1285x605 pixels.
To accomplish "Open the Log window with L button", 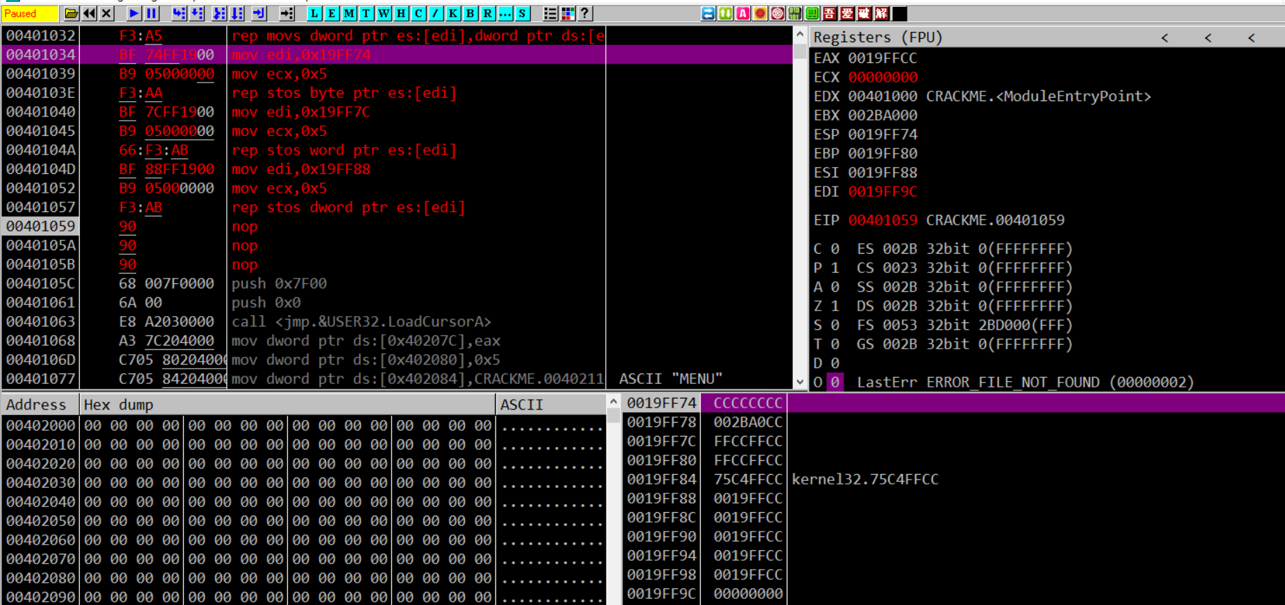I will 314,13.
